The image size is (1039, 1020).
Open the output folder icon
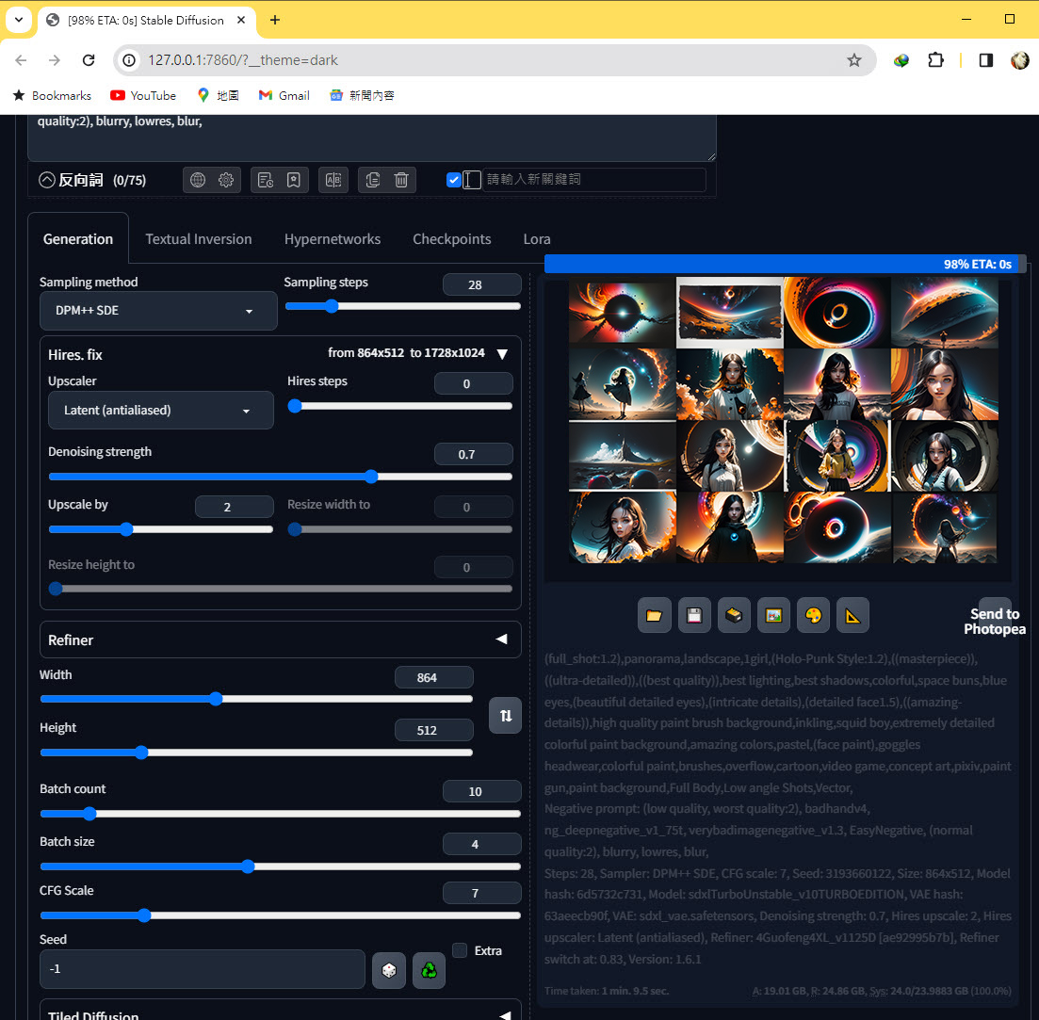pyautogui.click(x=654, y=615)
